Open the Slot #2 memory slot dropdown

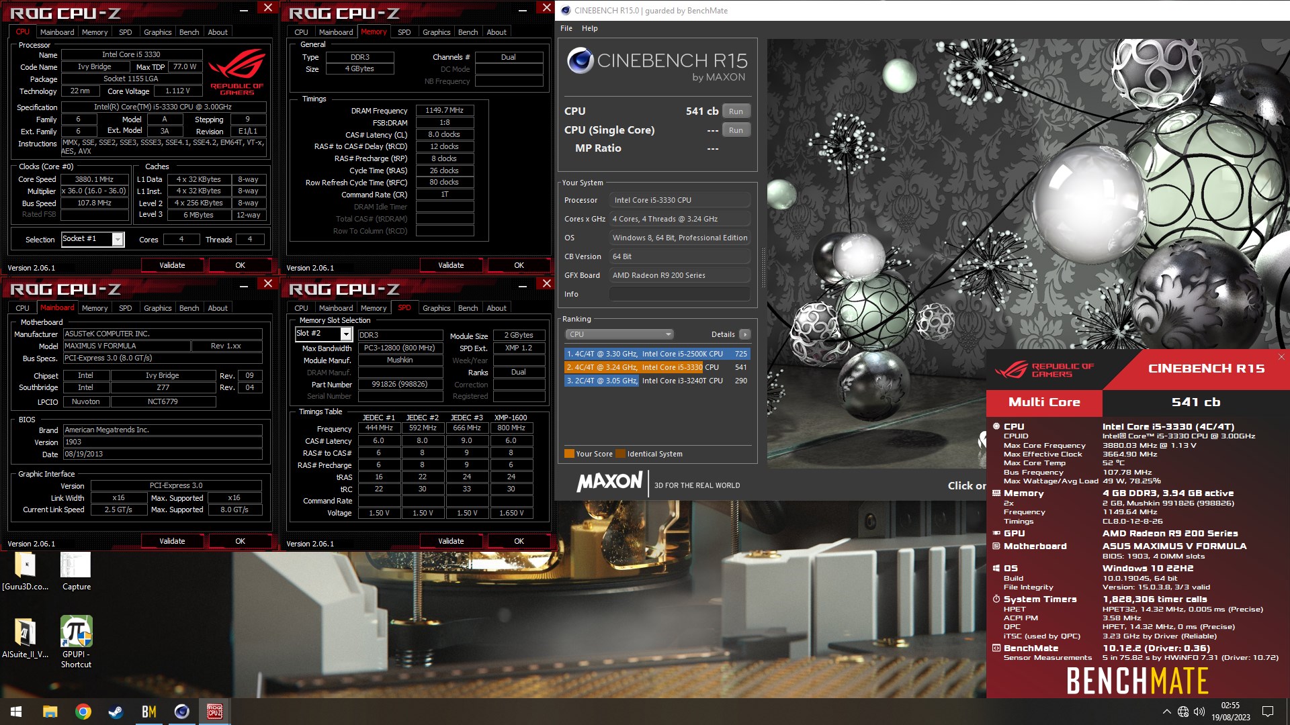point(346,334)
